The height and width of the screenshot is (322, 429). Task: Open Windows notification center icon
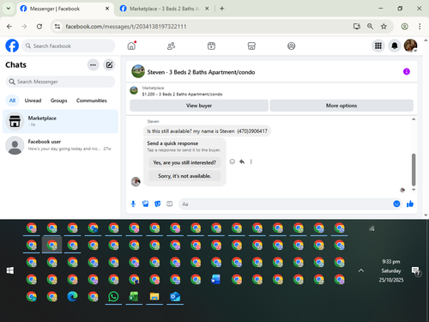click(415, 270)
